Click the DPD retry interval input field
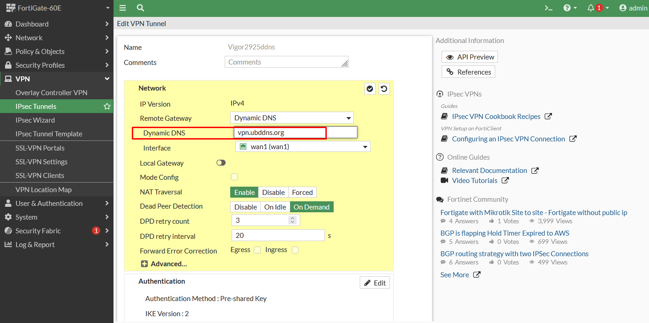Screen dimensions: 649x323 click(x=278, y=236)
